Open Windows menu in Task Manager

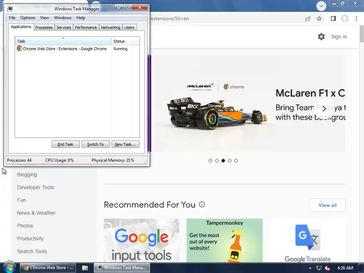pyautogui.click(x=63, y=18)
